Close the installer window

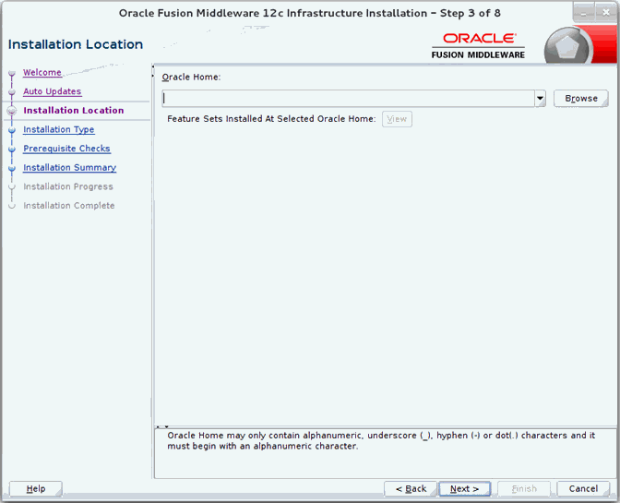[606, 13]
